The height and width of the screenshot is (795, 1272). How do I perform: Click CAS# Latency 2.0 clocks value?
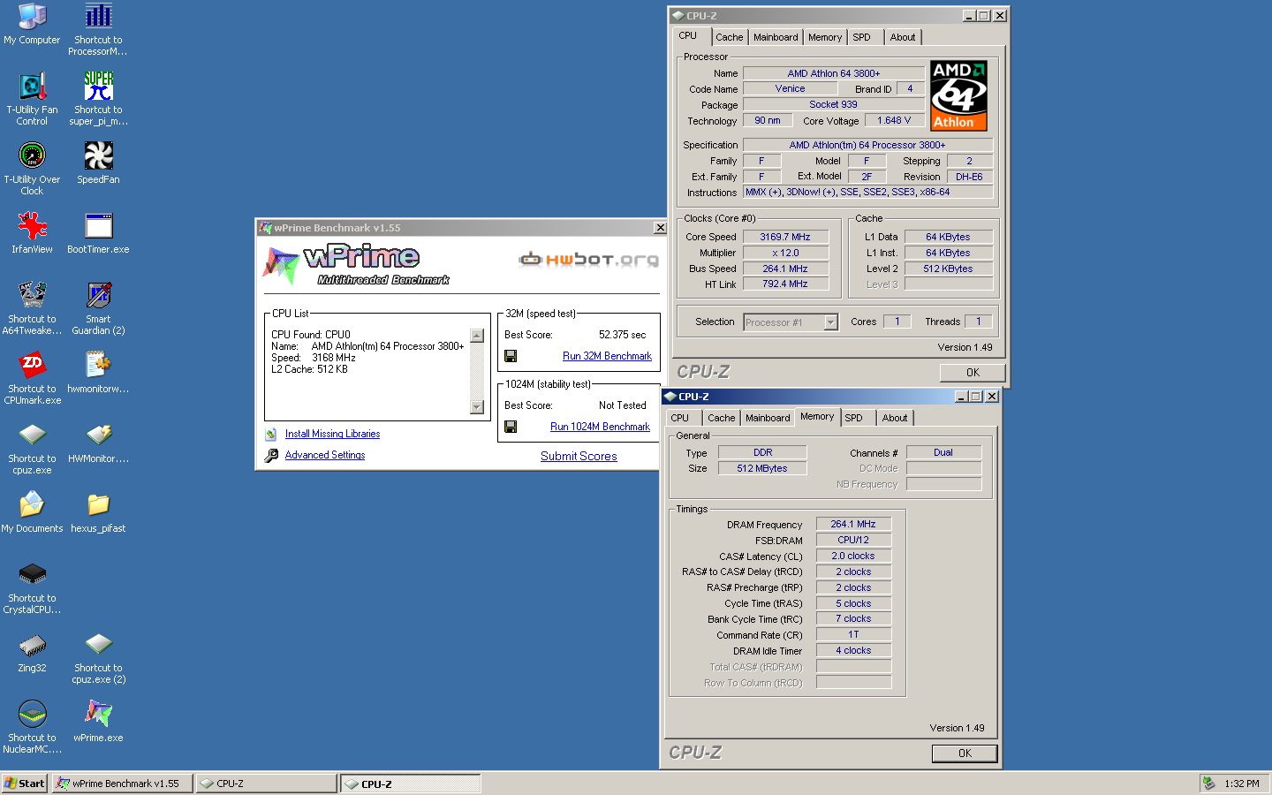tap(853, 556)
